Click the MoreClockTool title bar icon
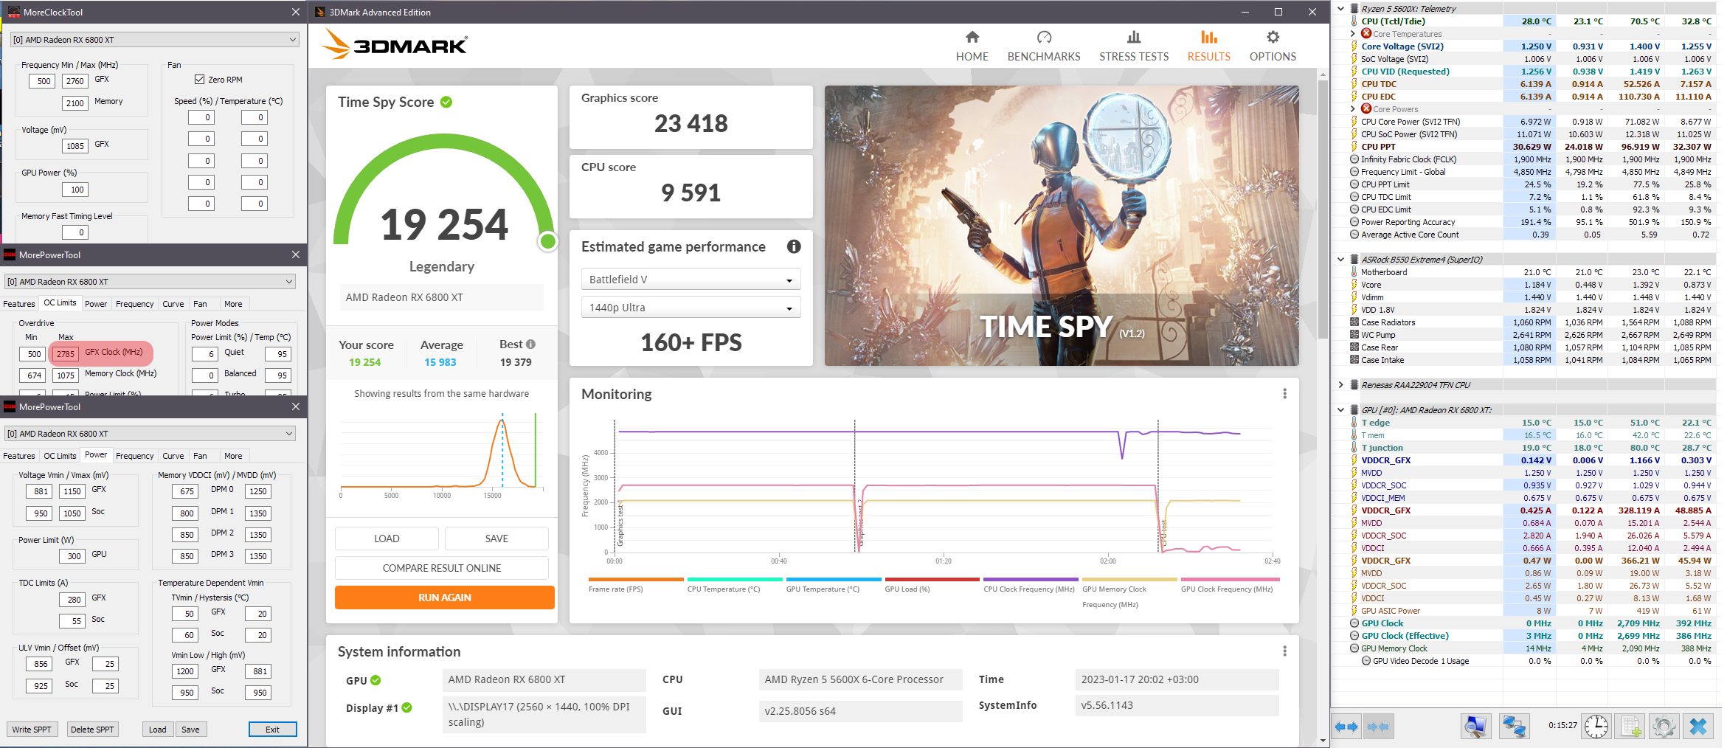This screenshot has width=1727, height=748. [x=13, y=12]
